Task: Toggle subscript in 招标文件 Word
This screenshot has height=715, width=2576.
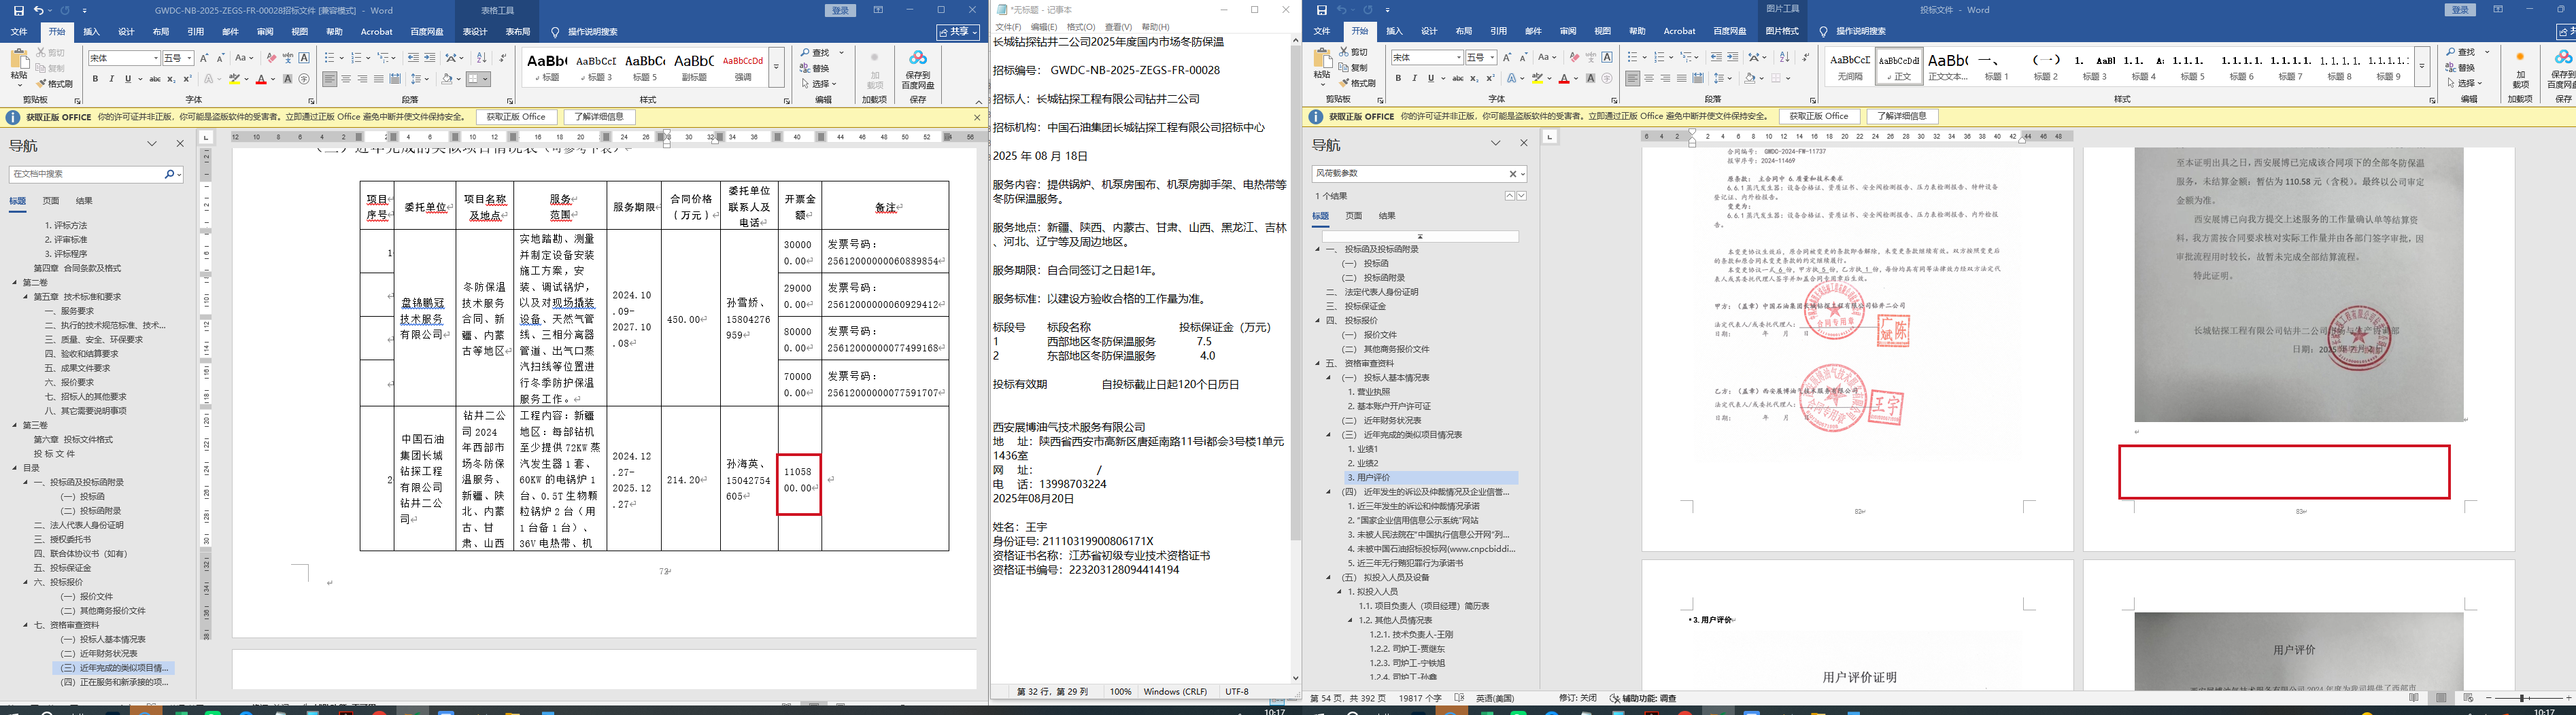Action: click(x=171, y=79)
